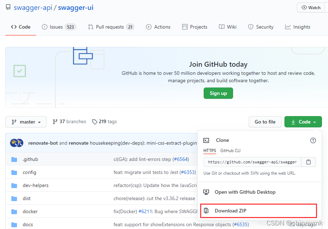Expand the master branch dropdown
This screenshot has height=229, width=328.
click(x=26, y=122)
